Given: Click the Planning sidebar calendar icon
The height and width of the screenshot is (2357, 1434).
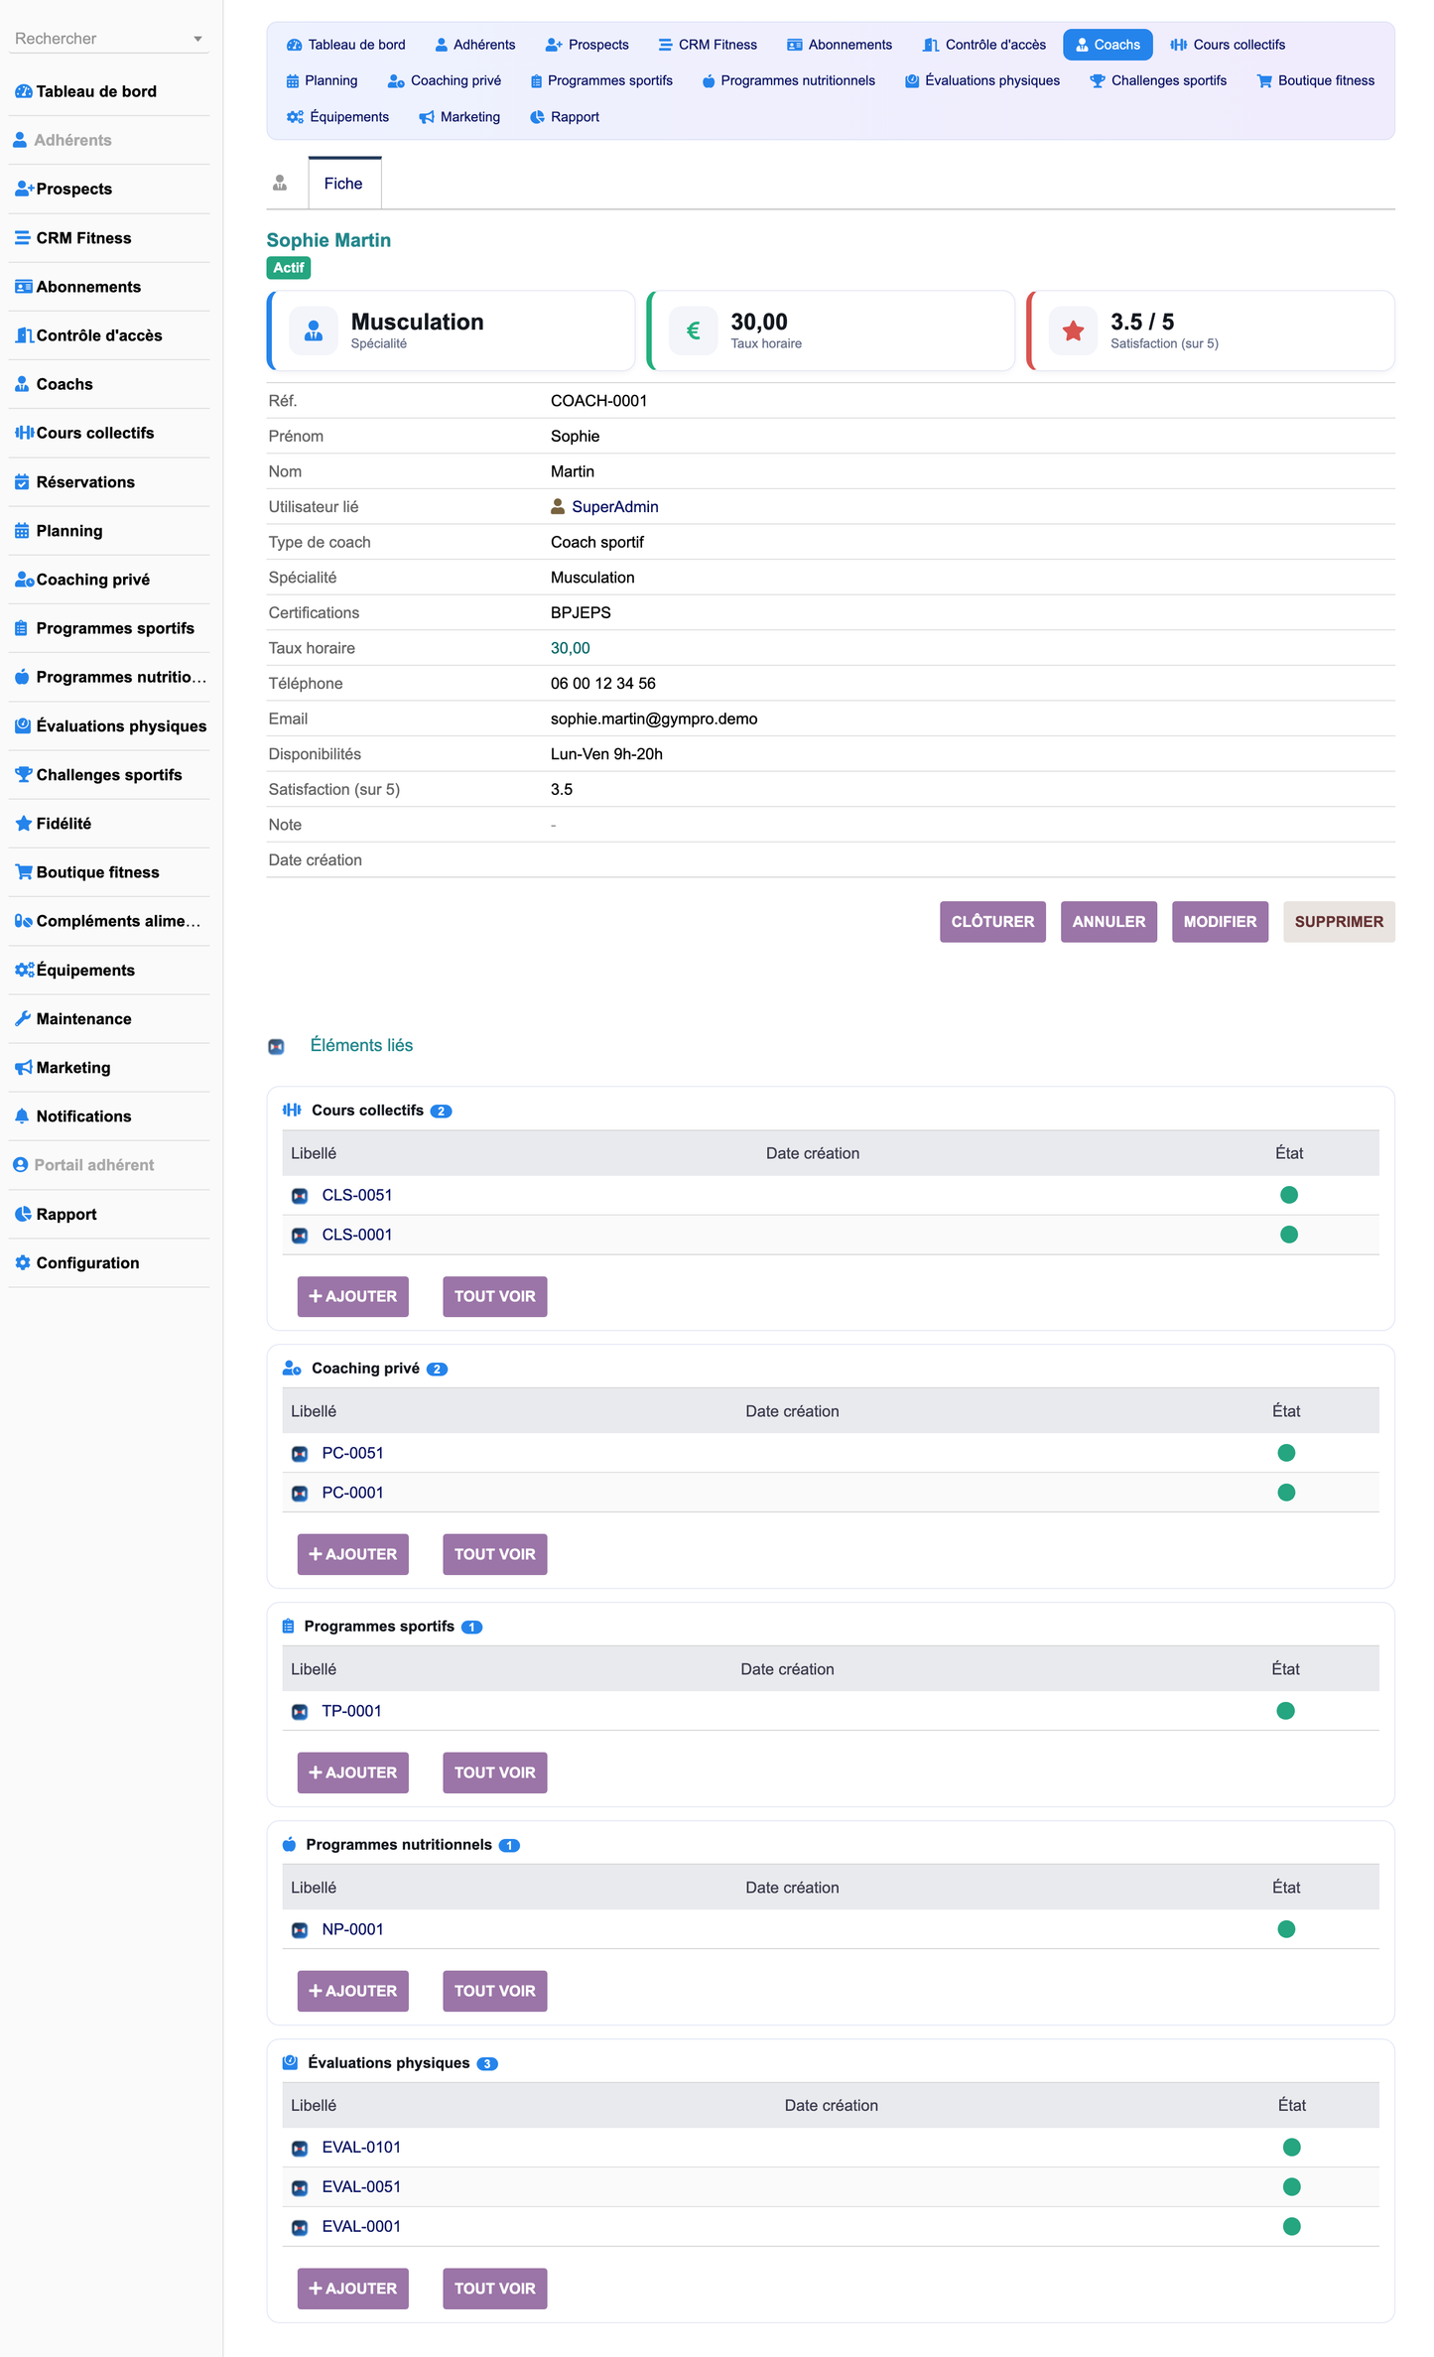Looking at the screenshot, I should pos(22,531).
